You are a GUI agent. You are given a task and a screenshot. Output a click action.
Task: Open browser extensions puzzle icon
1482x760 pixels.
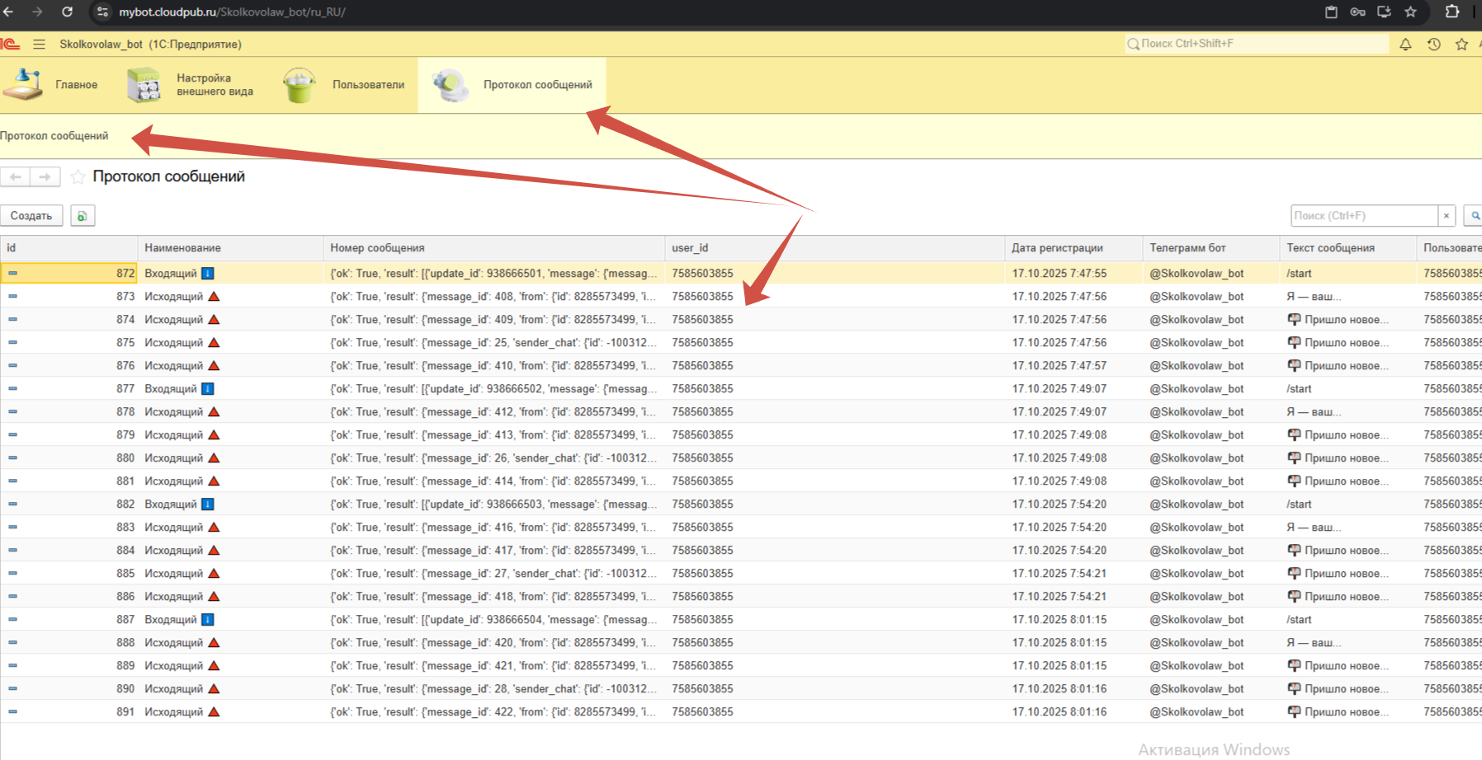(x=1451, y=12)
